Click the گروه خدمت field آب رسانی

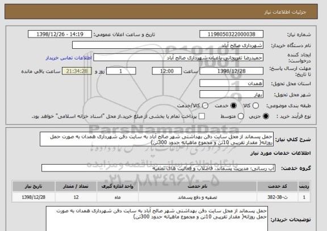point(158,168)
